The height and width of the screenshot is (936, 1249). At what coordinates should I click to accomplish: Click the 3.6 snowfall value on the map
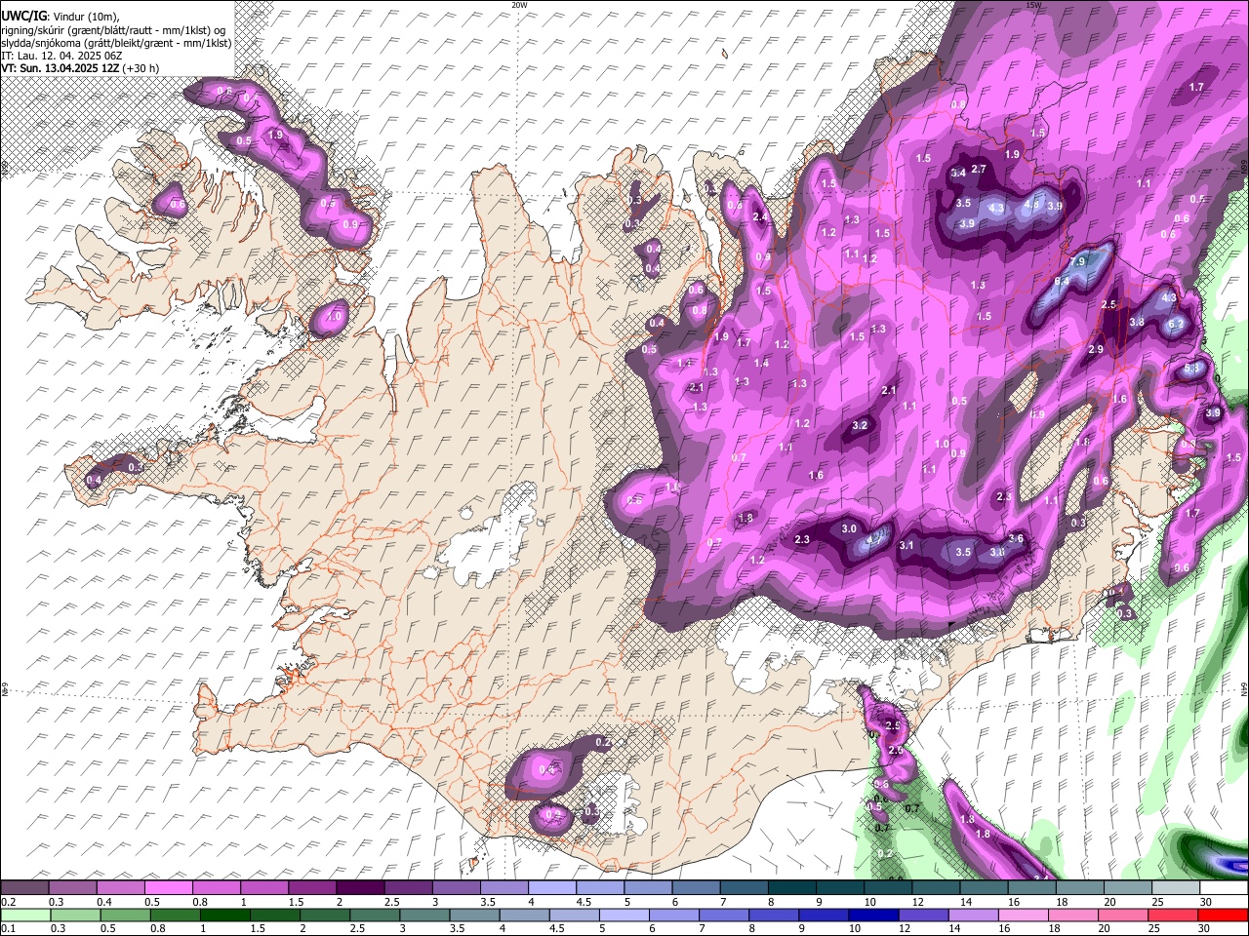click(x=1015, y=538)
